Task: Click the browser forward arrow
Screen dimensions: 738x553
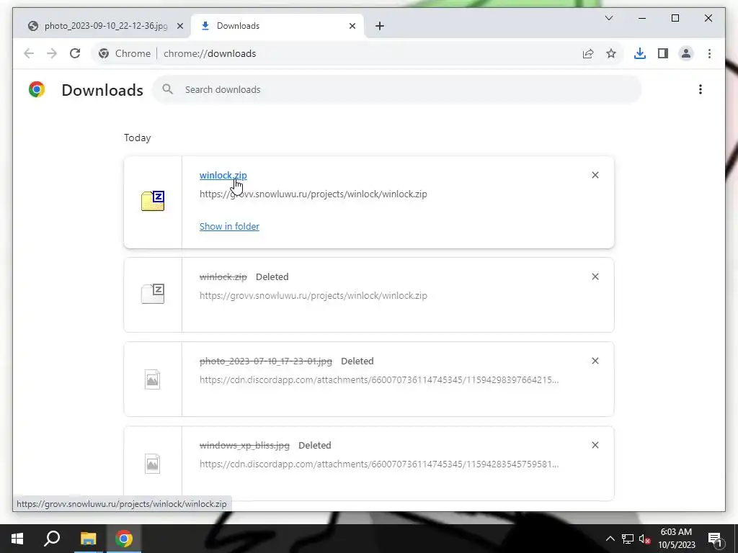Action: pos(52,53)
